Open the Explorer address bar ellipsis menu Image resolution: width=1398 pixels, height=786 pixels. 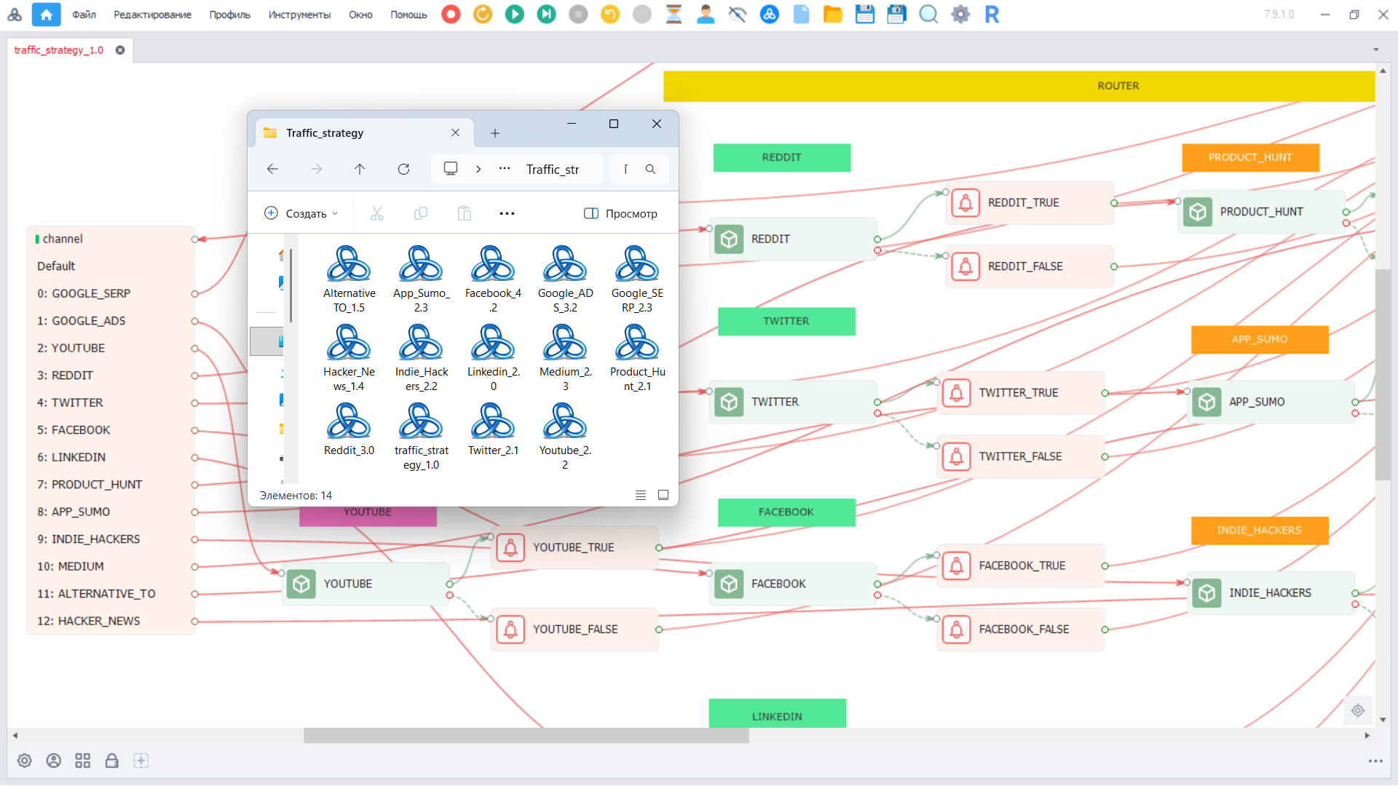pos(505,169)
